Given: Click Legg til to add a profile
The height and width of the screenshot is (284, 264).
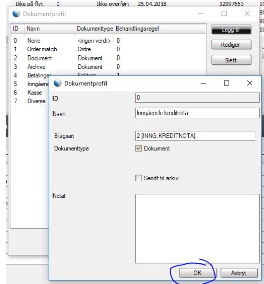Looking at the screenshot, I should [x=231, y=30].
